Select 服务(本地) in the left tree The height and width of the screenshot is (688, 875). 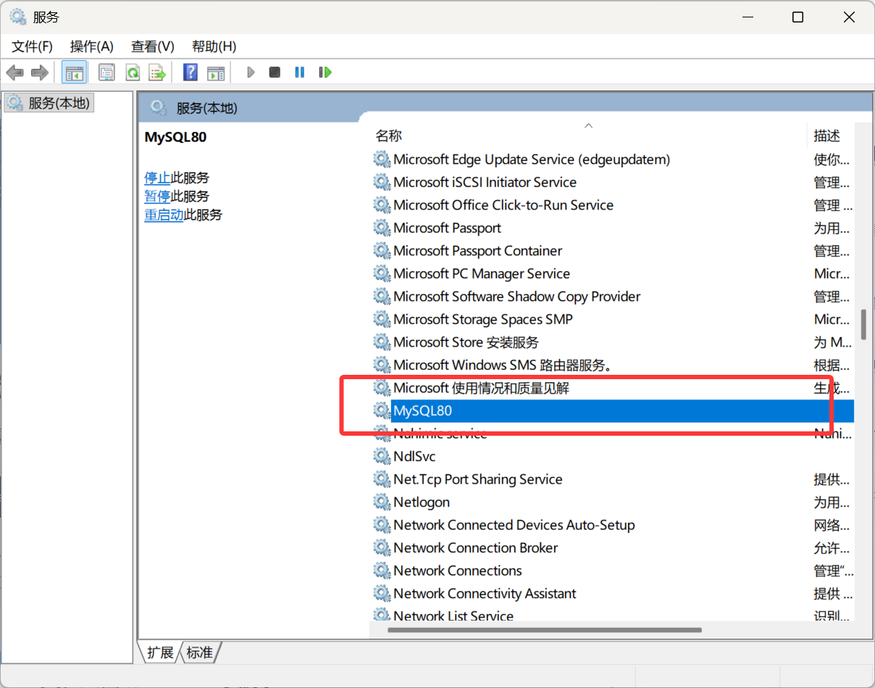tap(49, 103)
